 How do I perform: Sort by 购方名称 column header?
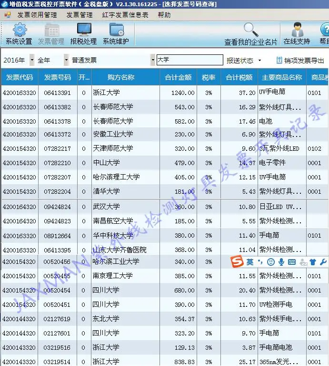point(126,77)
